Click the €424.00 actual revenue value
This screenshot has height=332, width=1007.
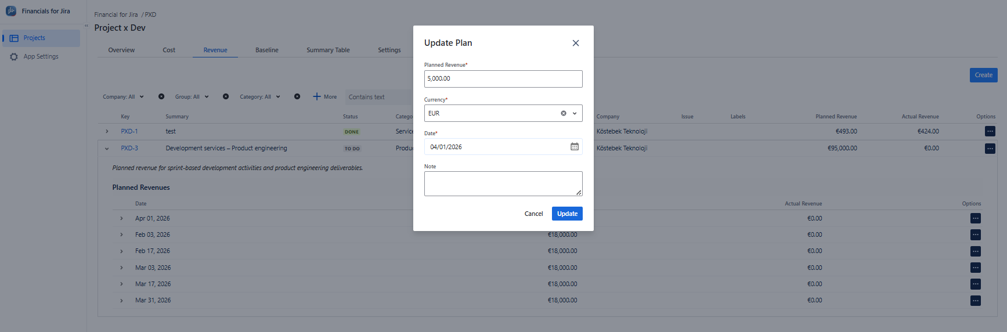coord(928,132)
